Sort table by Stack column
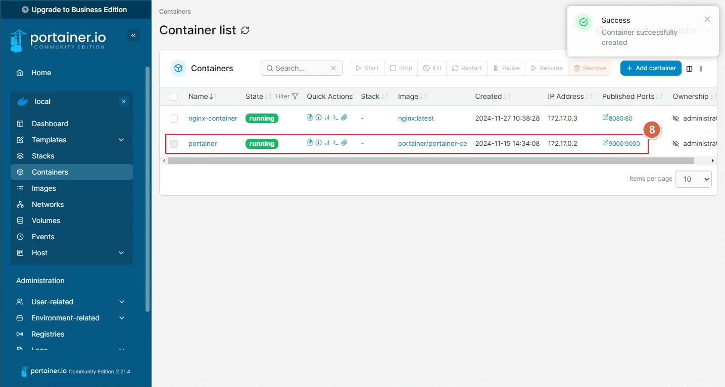This screenshot has width=725, height=387. click(x=374, y=96)
